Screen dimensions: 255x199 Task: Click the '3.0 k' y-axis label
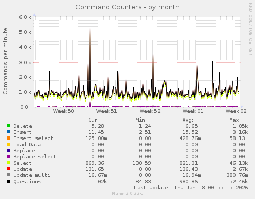click(25, 62)
